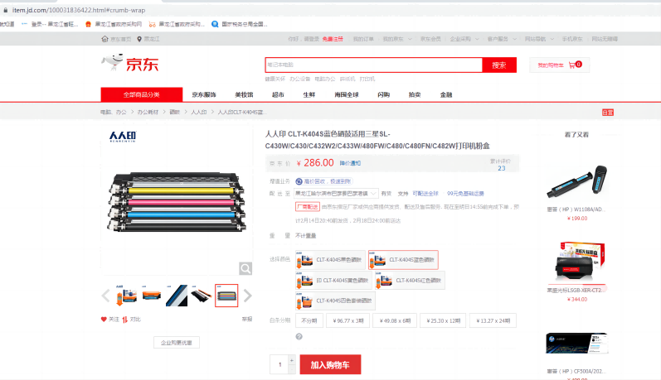Image resolution: width=661 pixels, height=380 pixels.
Task: Expand 企业采购 dropdown in top bar
Action: 464,39
